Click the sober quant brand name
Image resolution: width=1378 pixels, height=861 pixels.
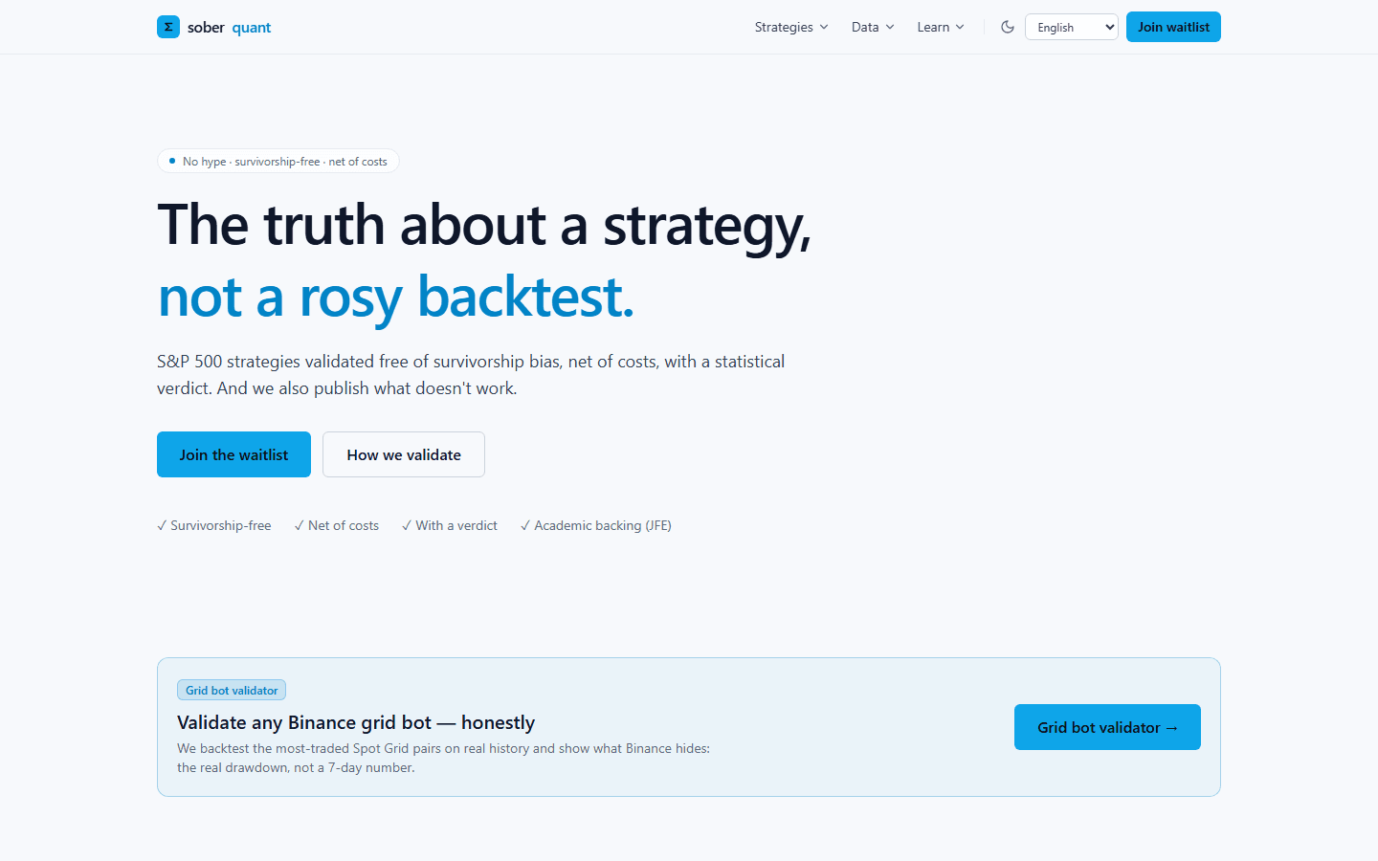coord(230,28)
